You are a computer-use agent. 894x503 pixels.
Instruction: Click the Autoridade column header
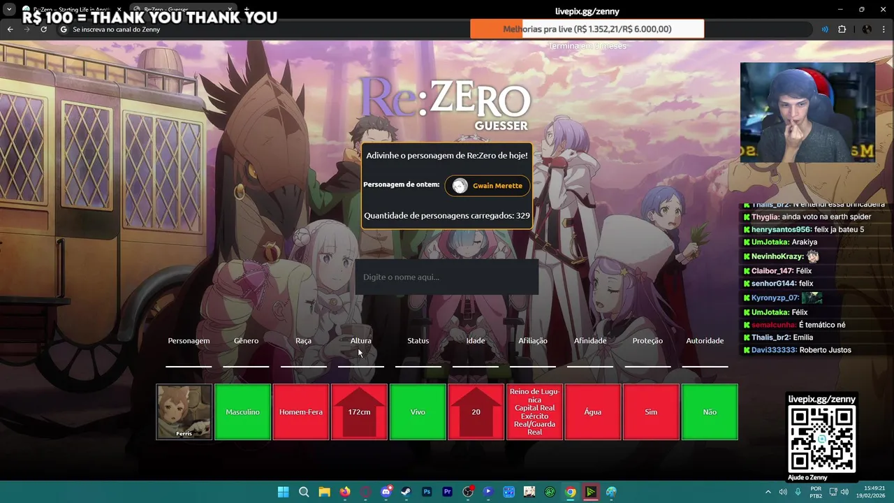click(705, 341)
